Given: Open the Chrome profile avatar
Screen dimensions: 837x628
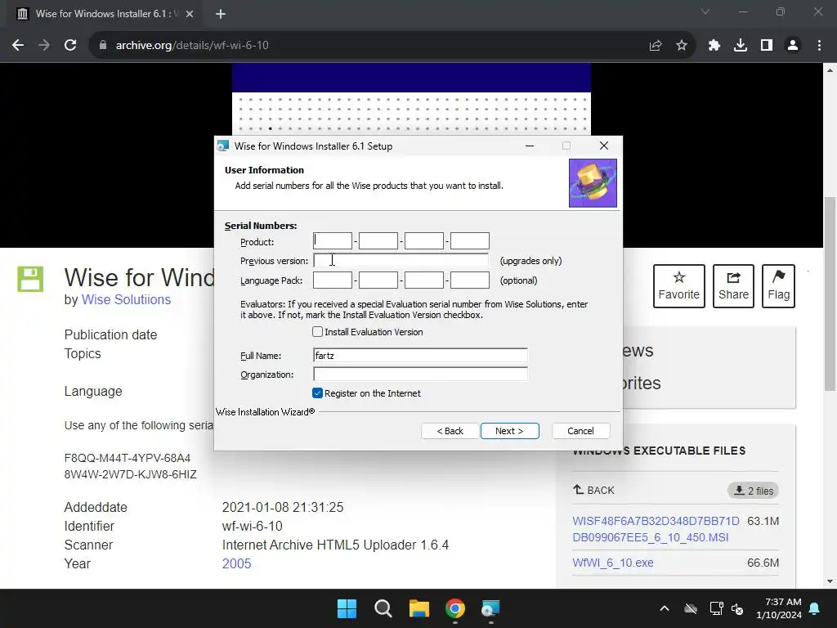Looking at the screenshot, I should [x=793, y=46].
